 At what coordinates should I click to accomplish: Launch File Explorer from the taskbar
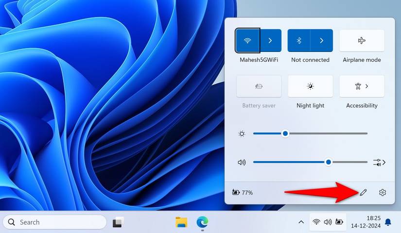181,222
